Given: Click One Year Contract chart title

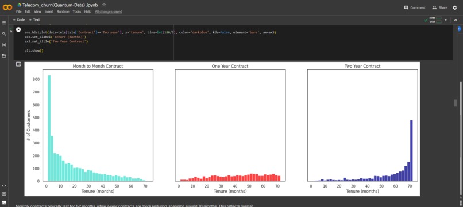Looking at the screenshot, I should pos(230,66).
